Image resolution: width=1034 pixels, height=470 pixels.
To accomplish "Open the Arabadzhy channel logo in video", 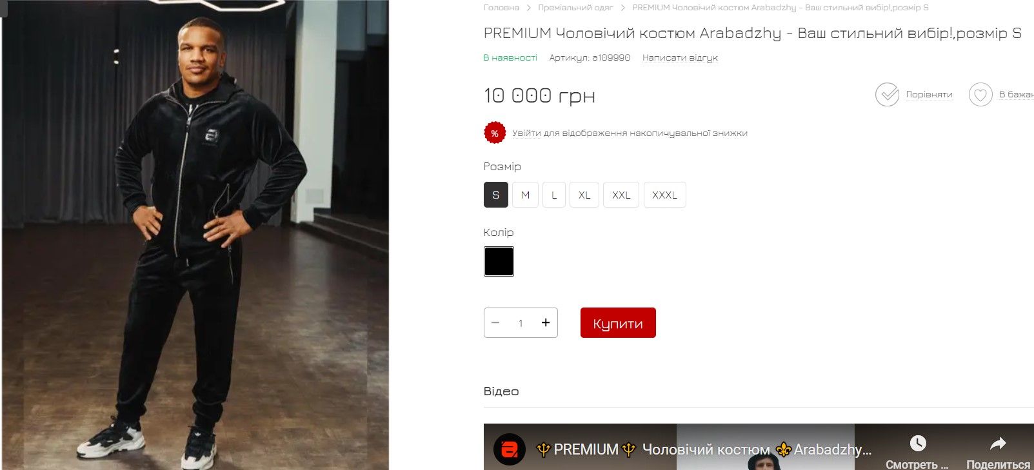I will click(x=510, y=449).
